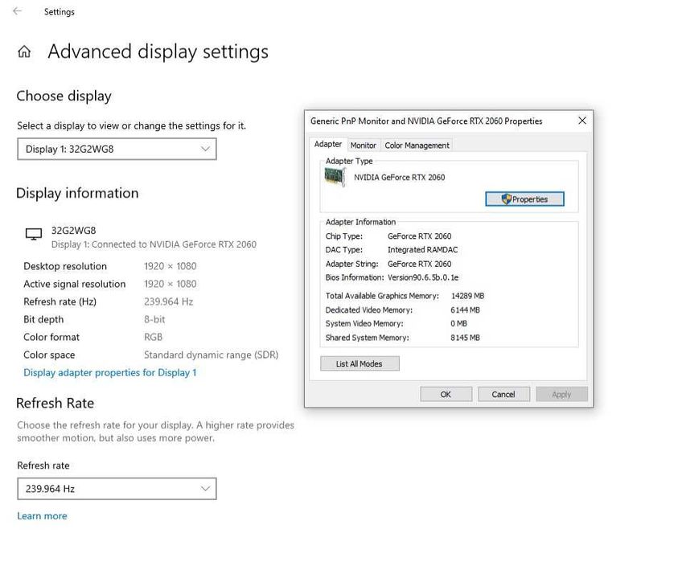Click the 14289 MB total graphics memory value

point(467,296)
